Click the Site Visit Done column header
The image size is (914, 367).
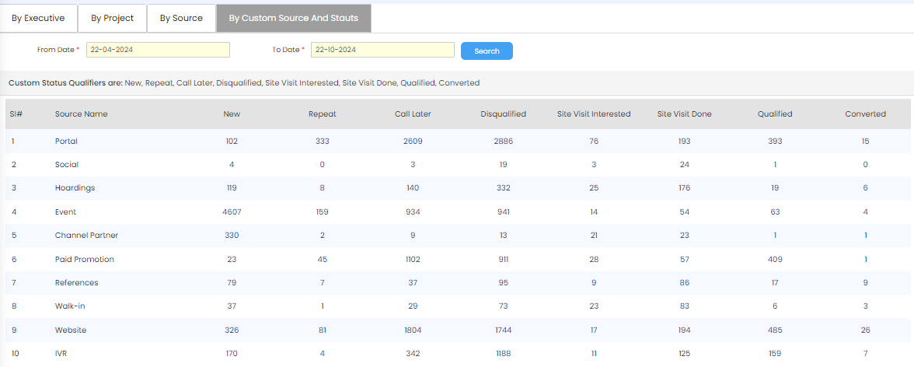point(684,114)
